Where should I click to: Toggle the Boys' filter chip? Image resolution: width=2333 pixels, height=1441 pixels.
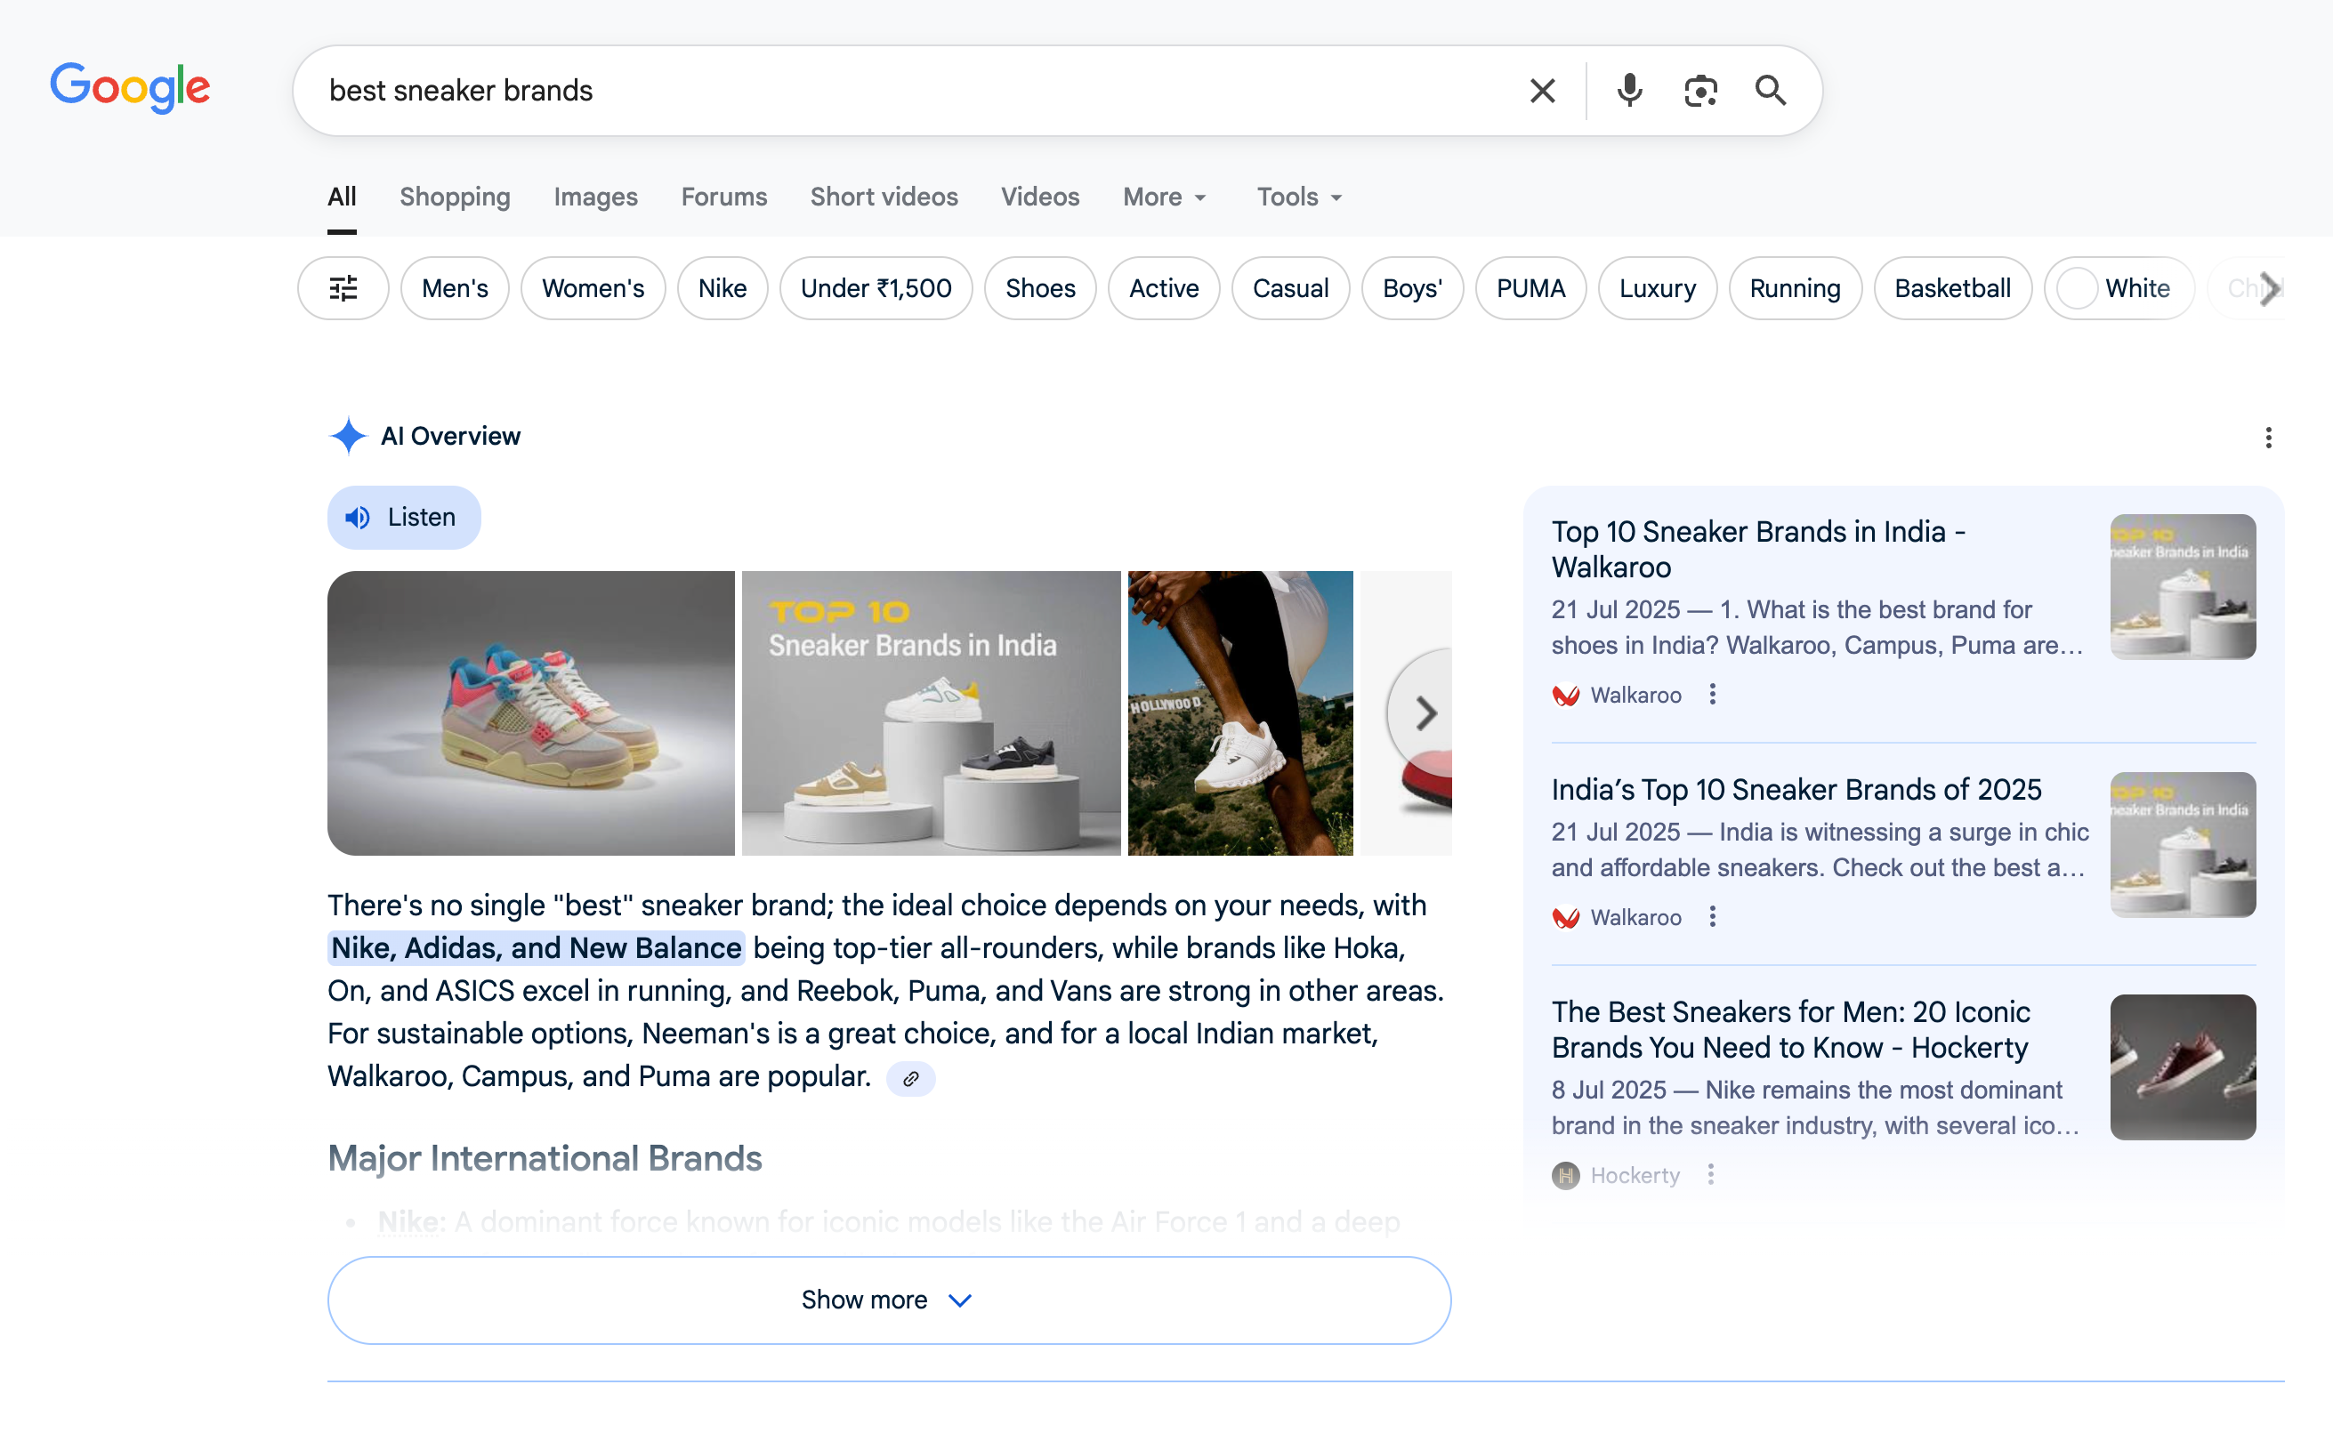1412,288
